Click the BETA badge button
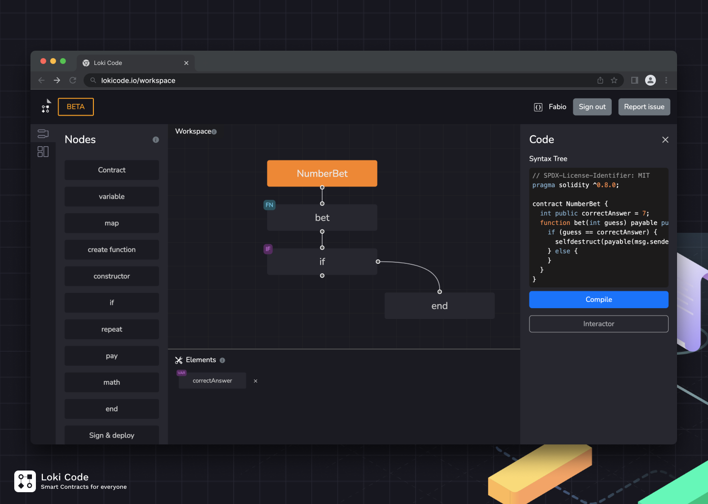This screenshot has width=708, height=504. 76,107
